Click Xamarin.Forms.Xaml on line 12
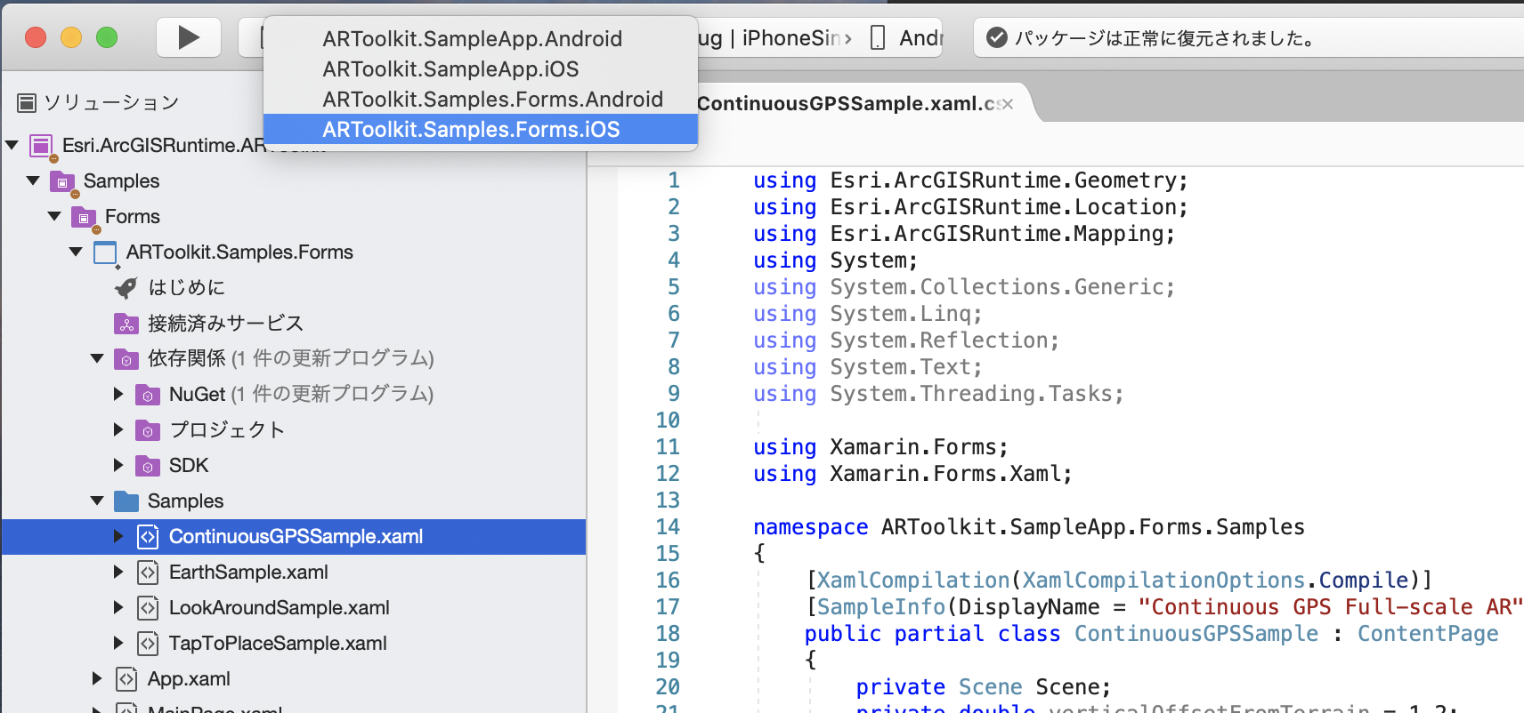Screen dimensions: 1524x713 point(944,474)
